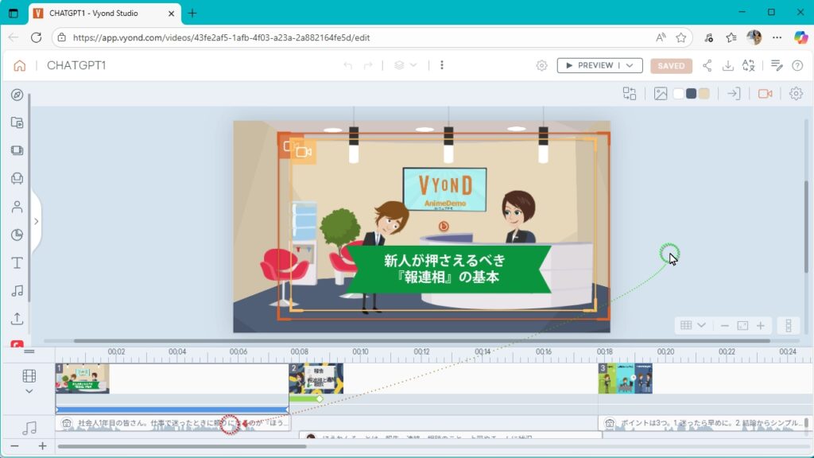Open the layer order tool
Viewport: 814px width, 458px height.
pyautogui.click(x=399, y=65)
